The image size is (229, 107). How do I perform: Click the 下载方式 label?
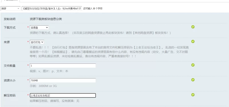[9, 28]
